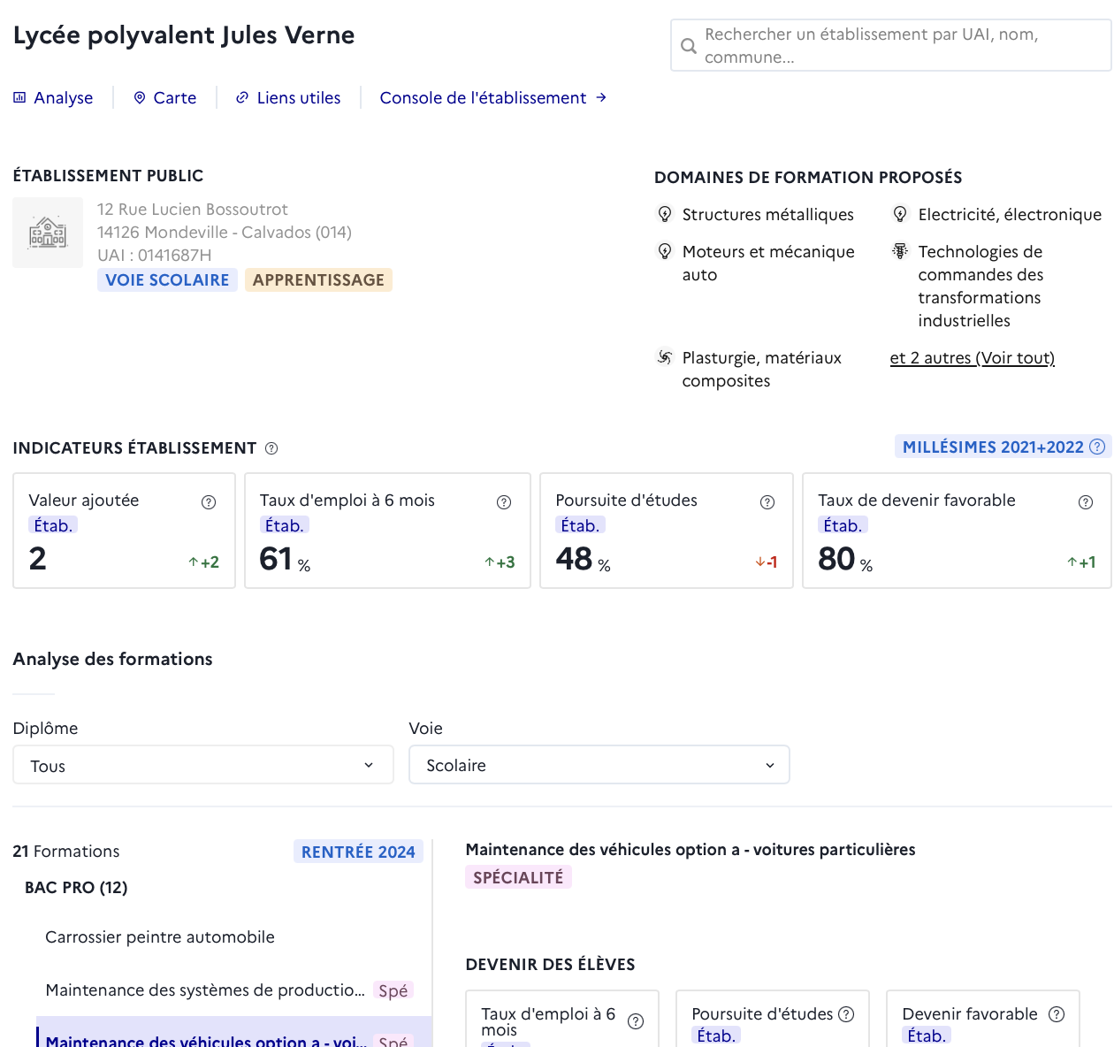The width and height of the screenshot is (1114, 1047).
Task: Click Étab. tag under Valeur ajoutée
Action: click(x=53, y=525)
